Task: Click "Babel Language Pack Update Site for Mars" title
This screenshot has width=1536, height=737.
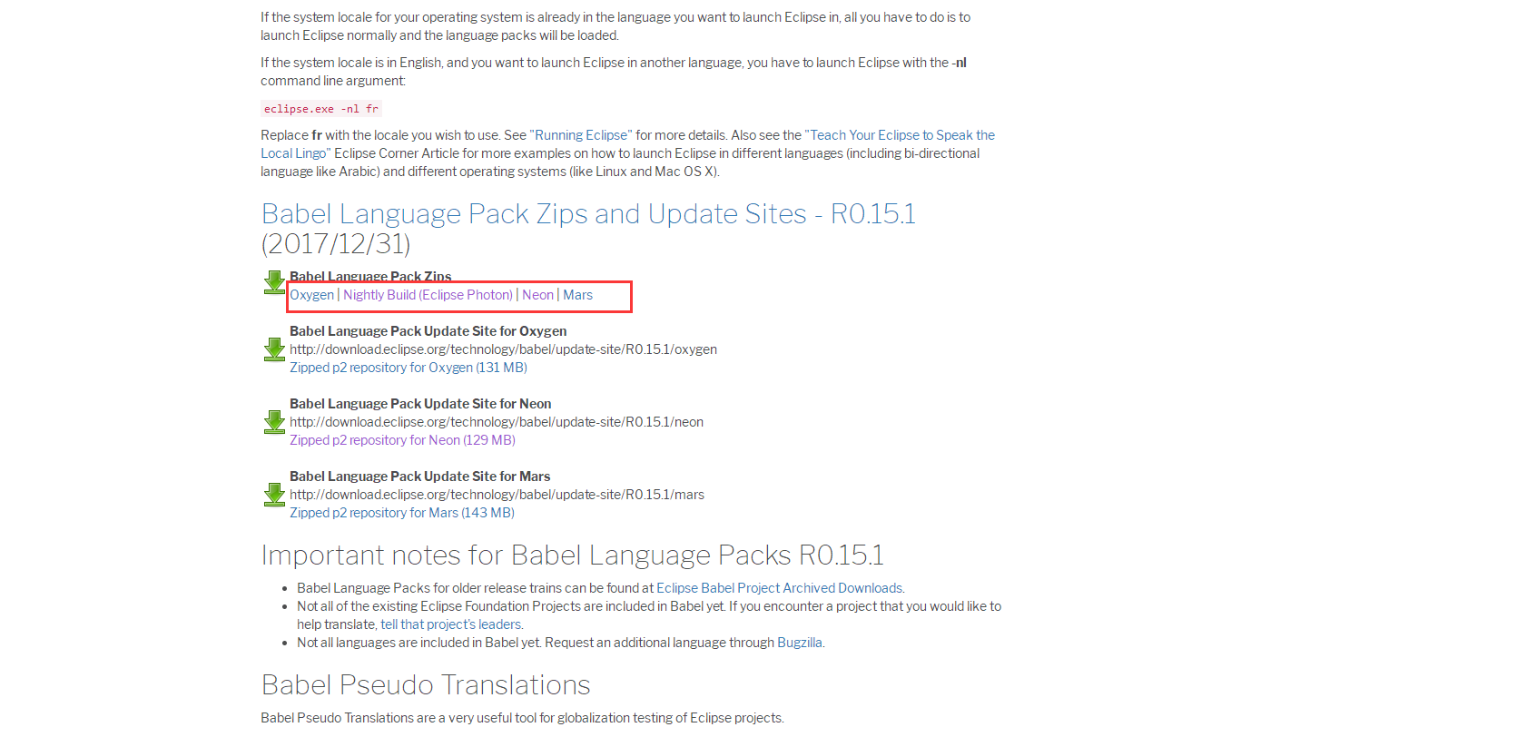Action: tap(420, 477)
